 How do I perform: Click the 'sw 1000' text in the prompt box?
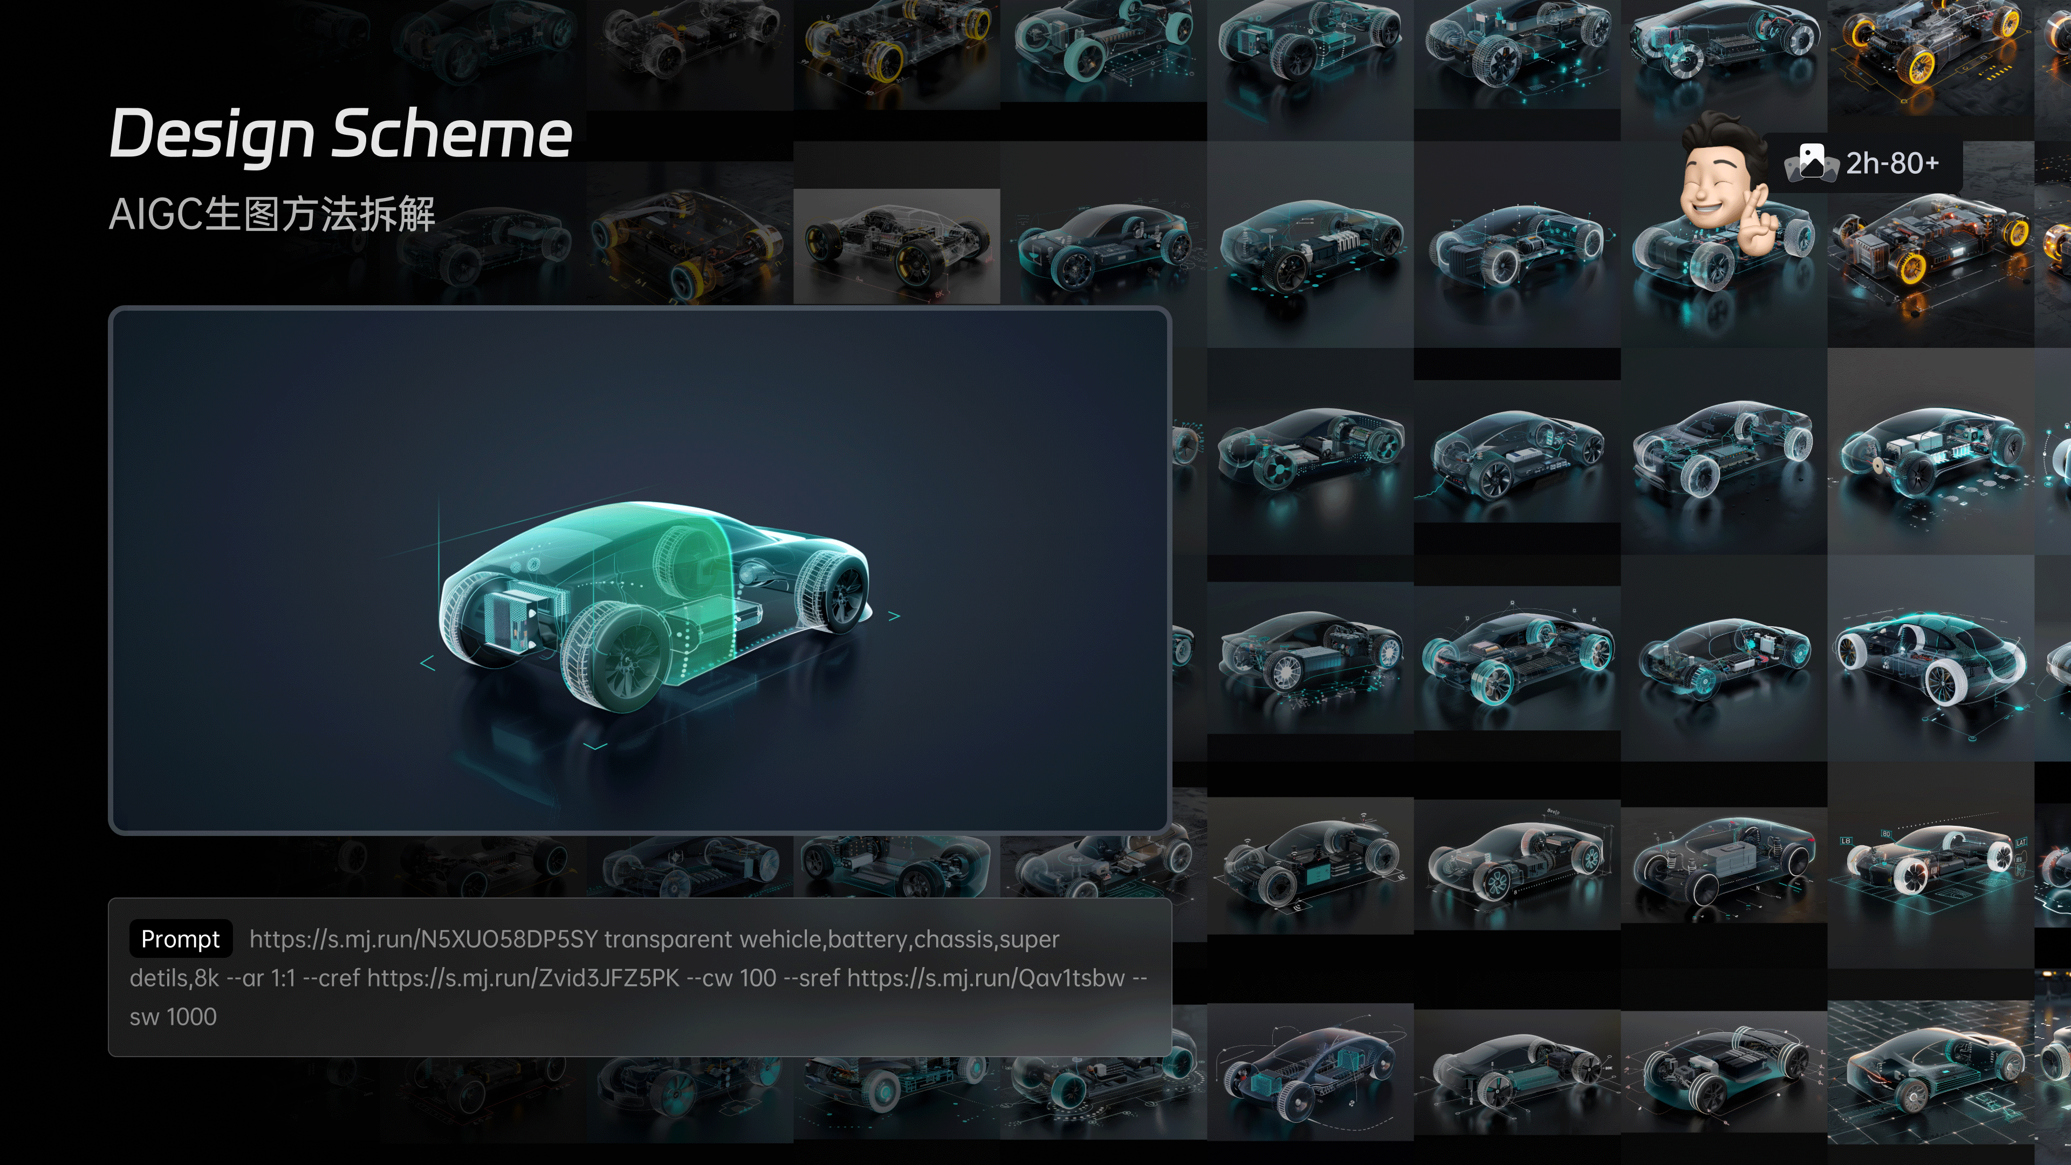click(x=173, y=1016)
